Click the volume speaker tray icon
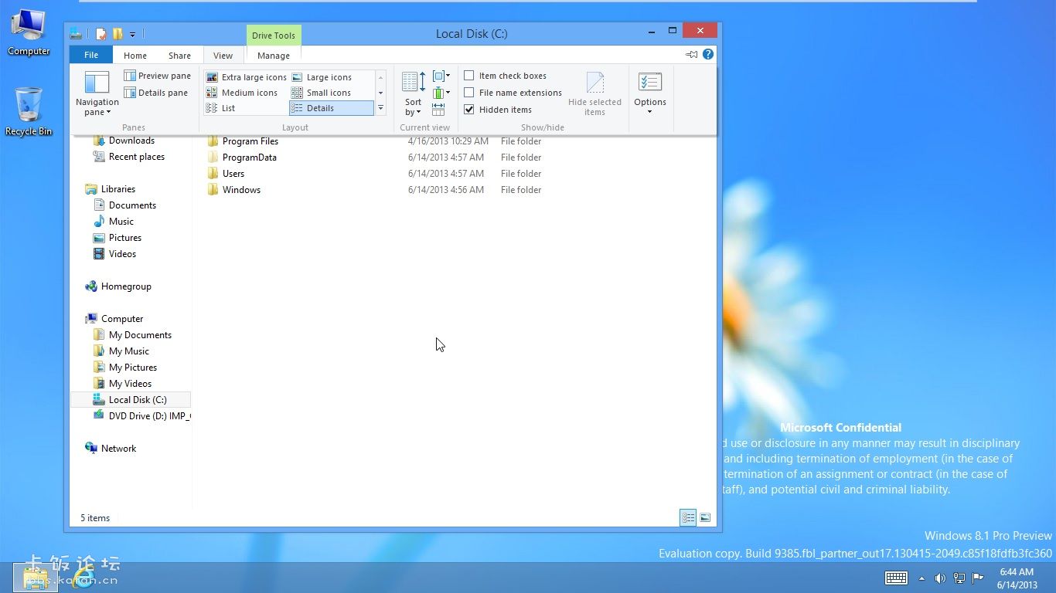Image resolution: width=1056 pixels, height=593 pixels. pyautogui.click(x=940, y=578)
